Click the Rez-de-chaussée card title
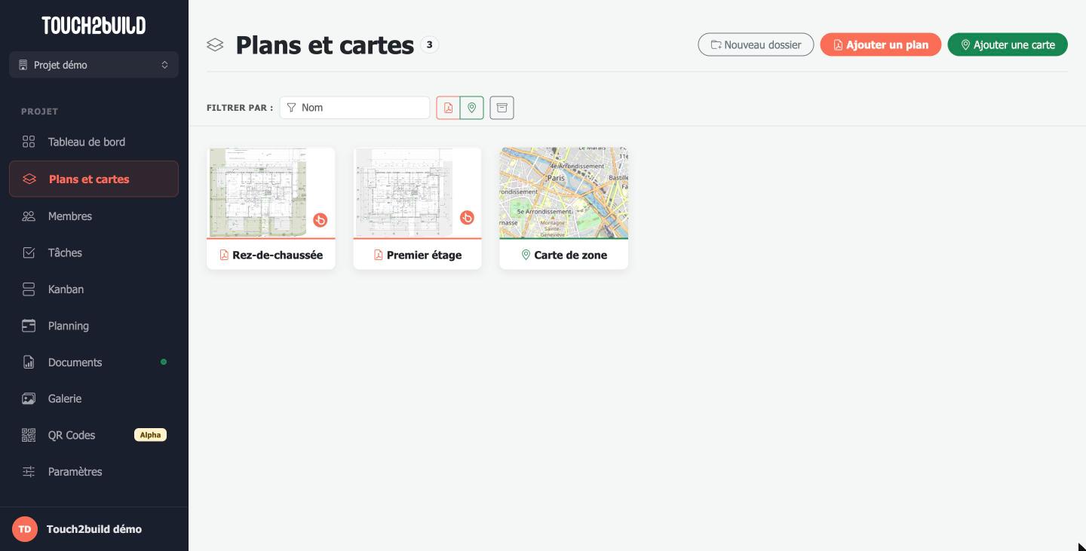The image size is (1086, 551). [278, 255]
